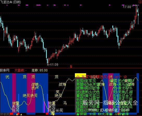Click the legend line 战神=超级战神
142x116 pixels.
click(88, 88)
